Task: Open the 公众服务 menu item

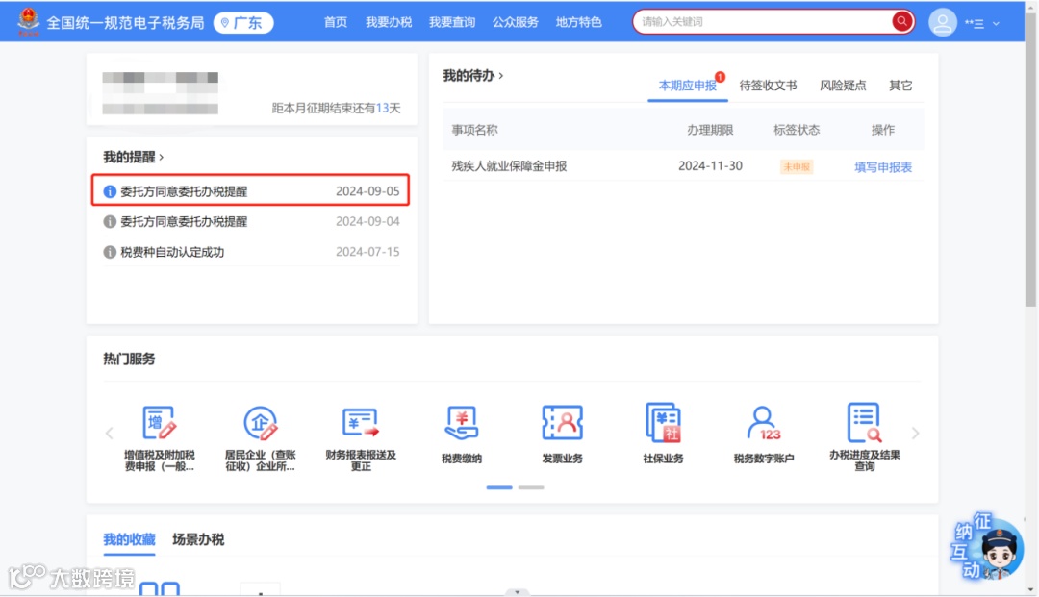Action: [516, 22]
